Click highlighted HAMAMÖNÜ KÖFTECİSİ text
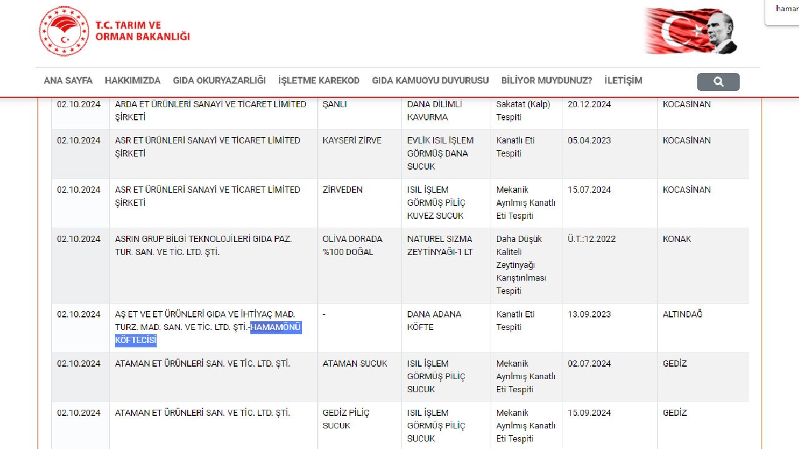The height and width of the screenshot is (449, 799). [208, 334]
